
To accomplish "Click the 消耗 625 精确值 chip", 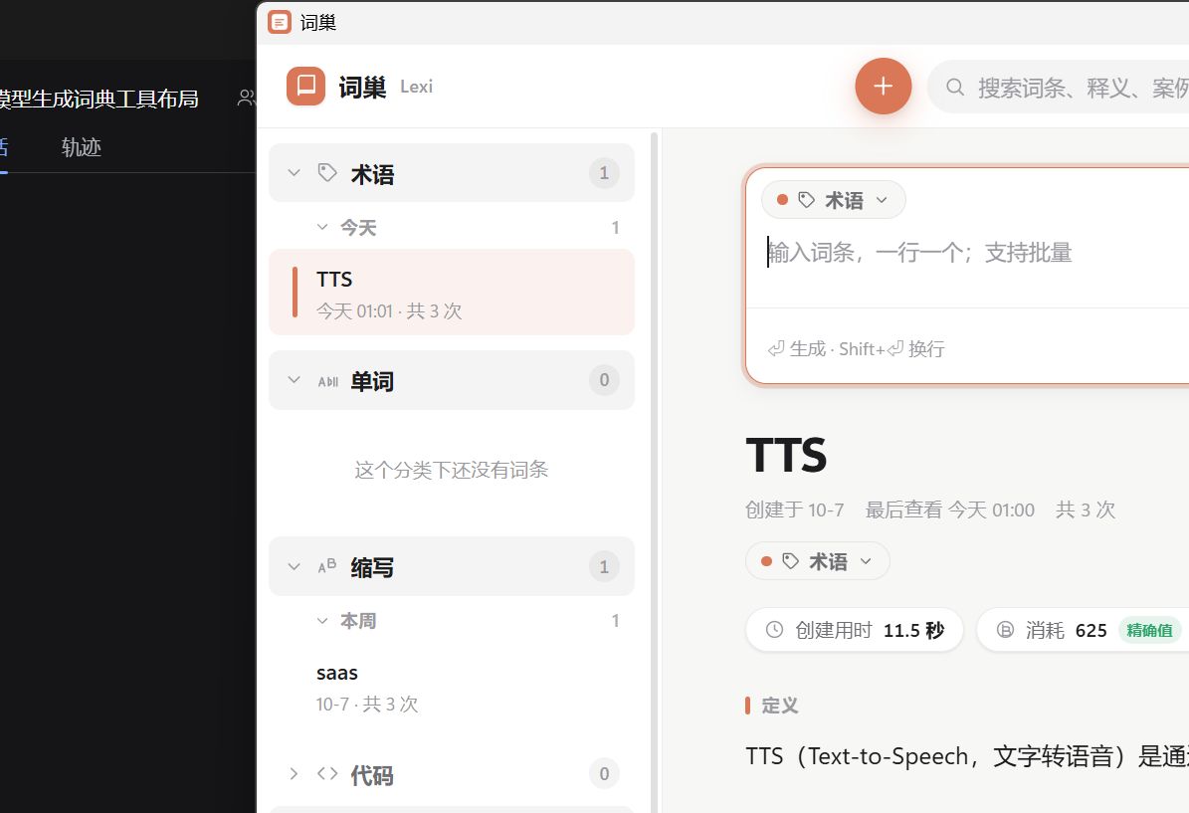I will (x=1083, y=630).
